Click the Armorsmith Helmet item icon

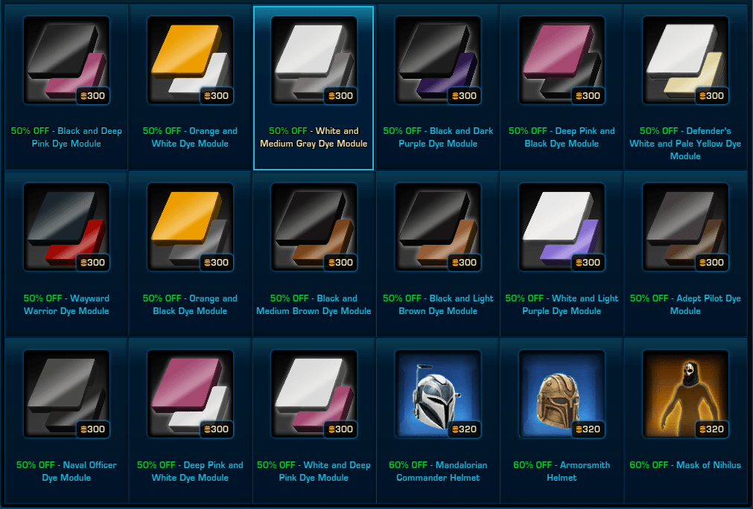pos(562,394)
